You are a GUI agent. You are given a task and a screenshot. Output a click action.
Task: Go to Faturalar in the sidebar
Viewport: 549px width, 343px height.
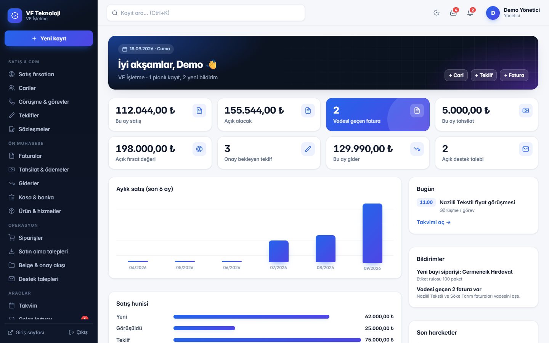coord(49,156)
